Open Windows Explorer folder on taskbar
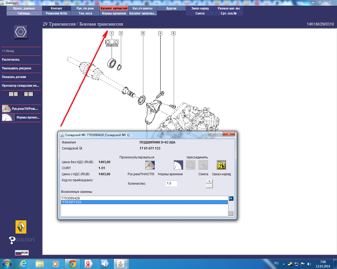Screen dimensions: 337x269 (40, 264)
